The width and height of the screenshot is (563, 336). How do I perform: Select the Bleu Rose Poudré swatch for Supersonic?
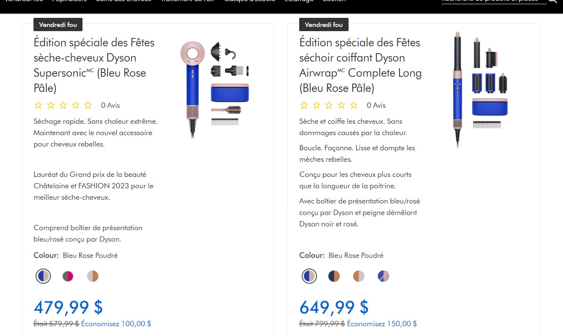click(43, 276)
